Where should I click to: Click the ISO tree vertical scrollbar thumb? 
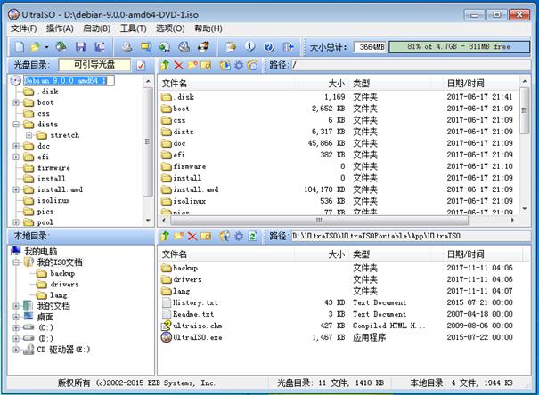point(148,141)
